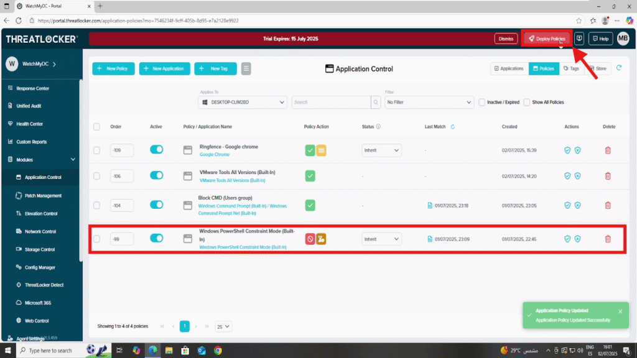The width and height of the screenshot is (637, 358).
Task: Open the Help button
Action: [x=600, y=39]
